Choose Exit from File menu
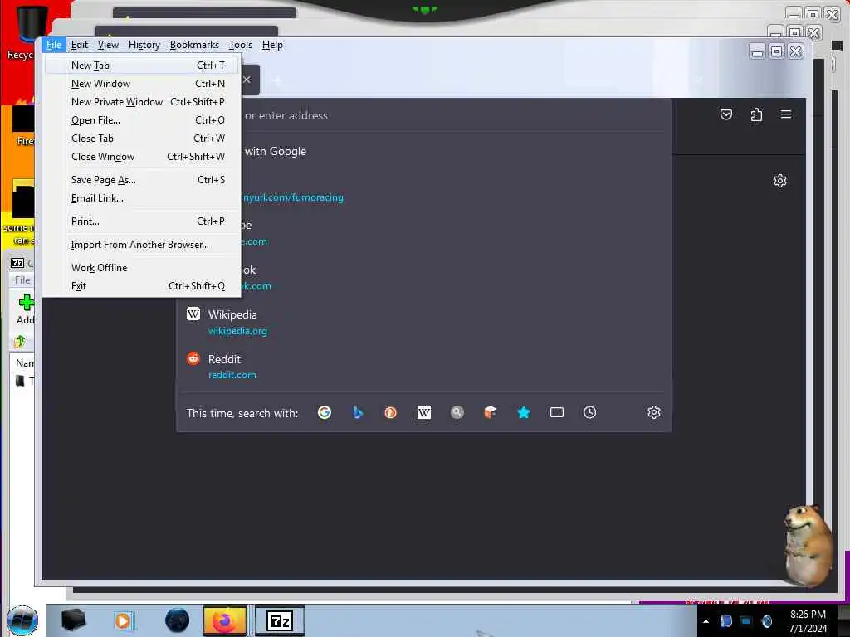The height and width of the screenshot is (637, 850). 142,286
